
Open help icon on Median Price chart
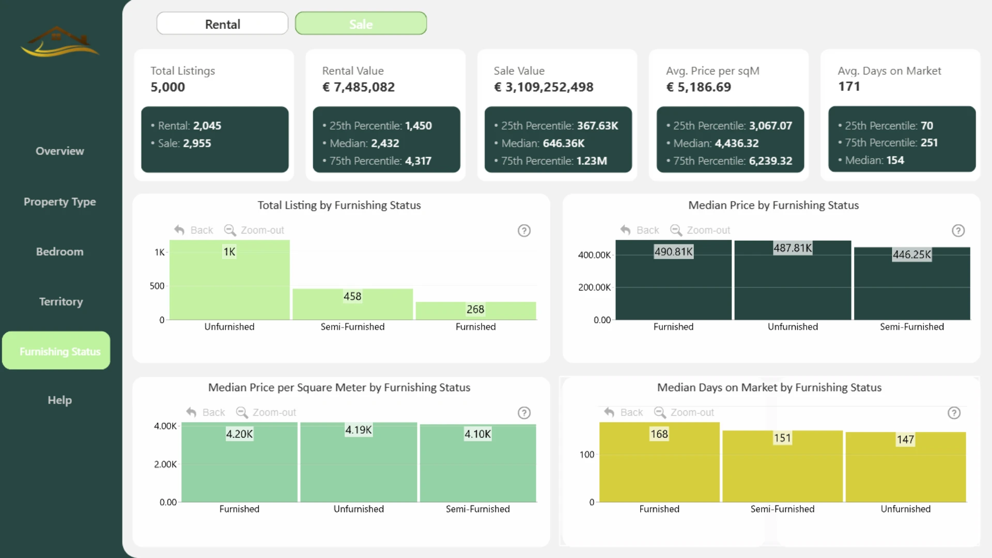[958, 230]
